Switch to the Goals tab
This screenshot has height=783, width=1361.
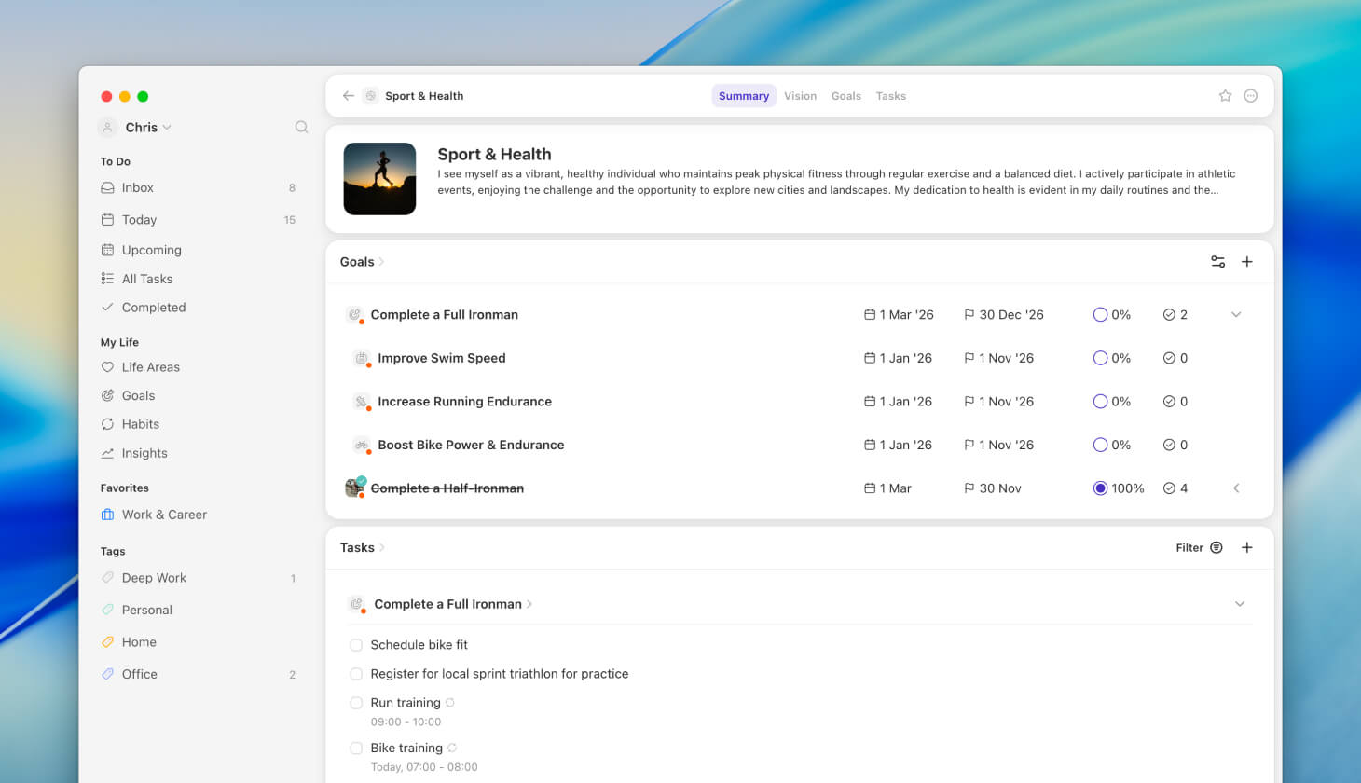click(x=846, y=96)
